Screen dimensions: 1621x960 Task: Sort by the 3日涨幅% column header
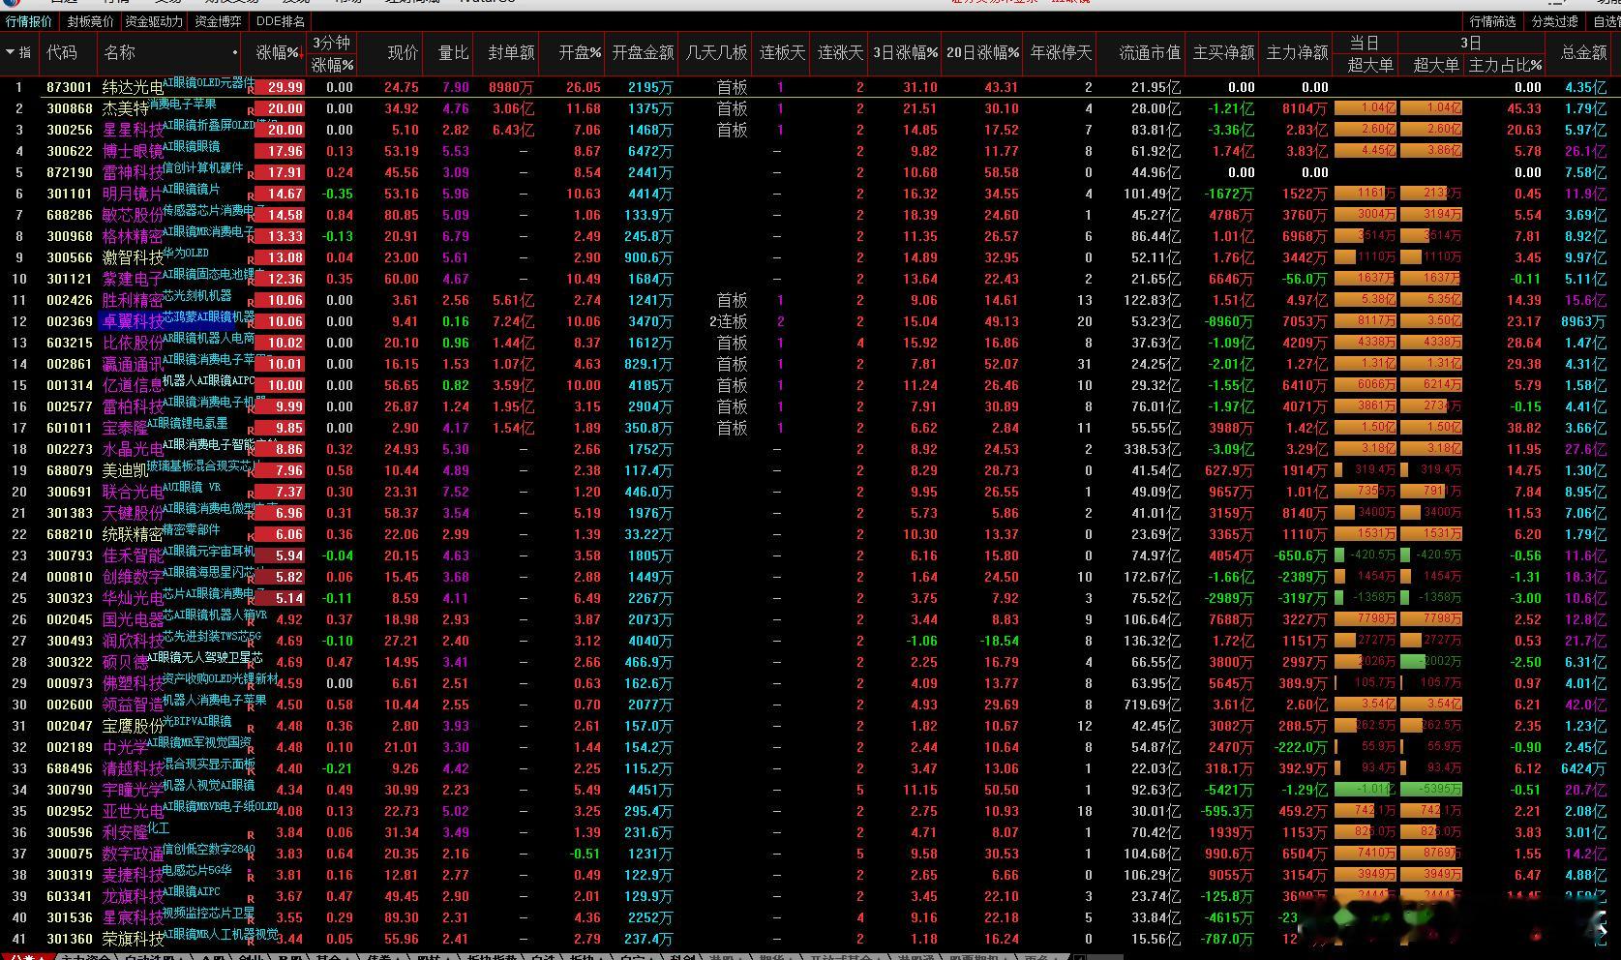point(905,52)
